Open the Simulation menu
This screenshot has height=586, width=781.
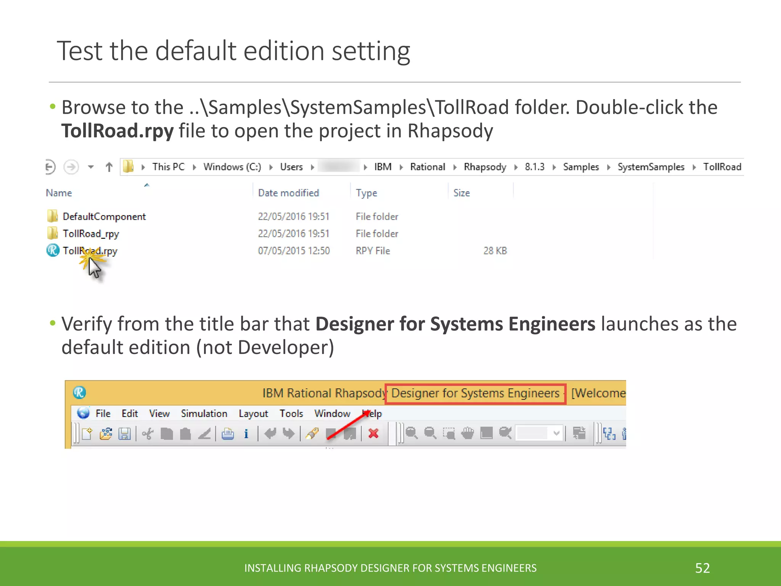click(204, 414)
